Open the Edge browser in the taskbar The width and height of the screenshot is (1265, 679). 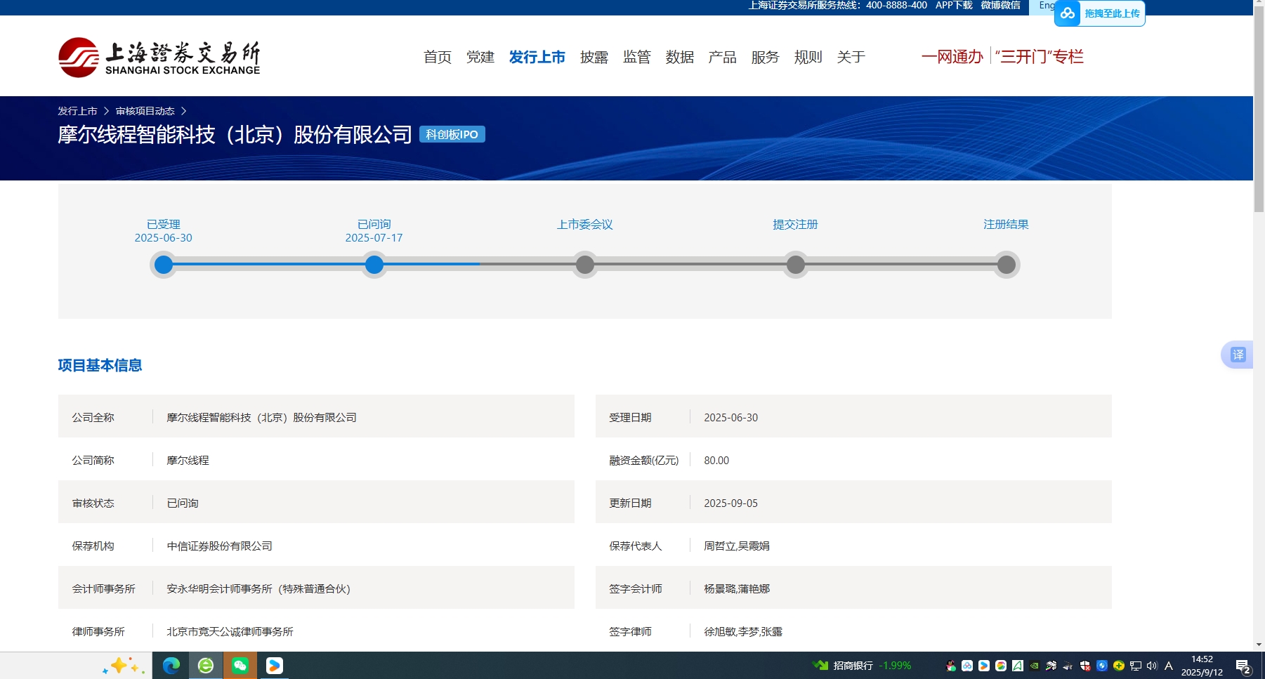pyautogui.click(x=171, y=665)
